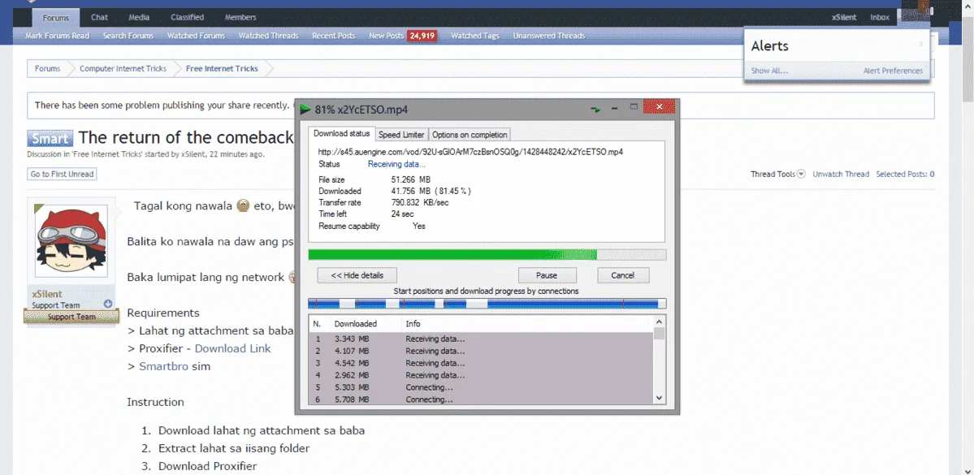Open Unanswered Threads link
This screenshot has height=475, width=974.
[549, 36]
